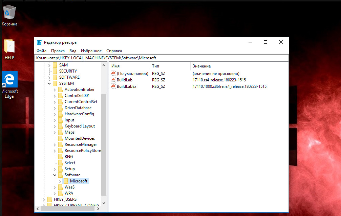This screenshot has width=341, height=216.
Task: Click the DriverDatabase folder icon
Action: pos(61,108)
